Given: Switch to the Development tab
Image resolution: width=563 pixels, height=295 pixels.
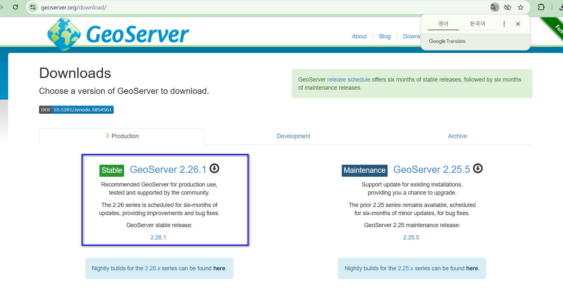Looking at the screenshot, I should (x=293, y=136).
